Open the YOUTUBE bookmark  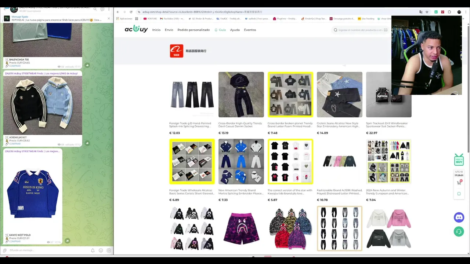tap(150, 19)
